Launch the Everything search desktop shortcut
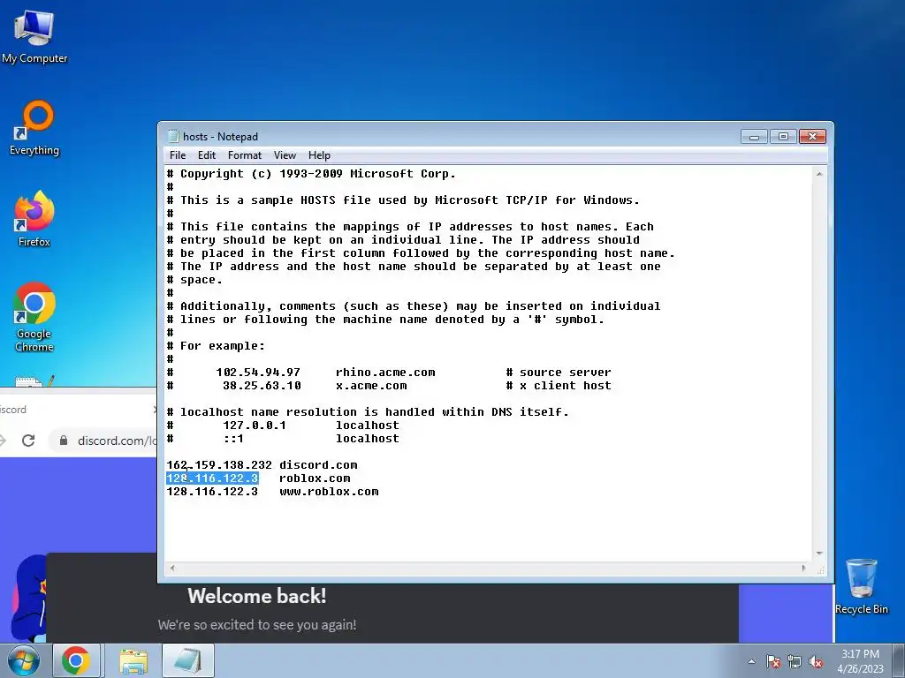Screen dimensions: 905x678 (x=34, y=128)
